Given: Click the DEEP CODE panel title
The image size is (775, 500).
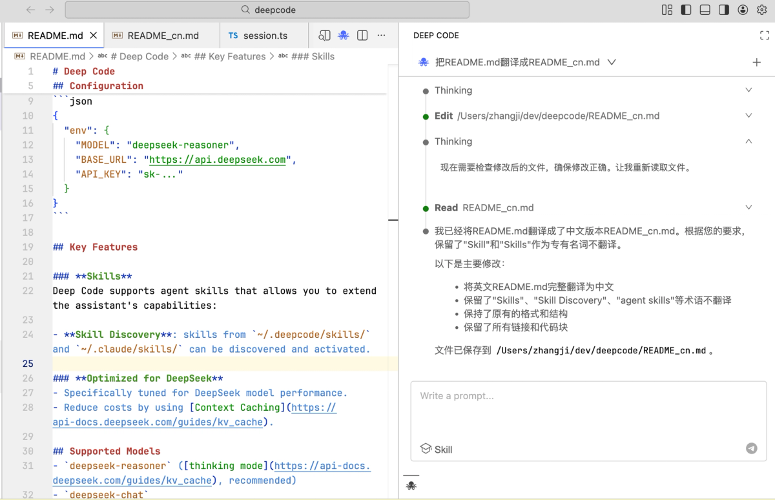Looking at the screenshot, I should pyautogui.click(x=436, y=36).
